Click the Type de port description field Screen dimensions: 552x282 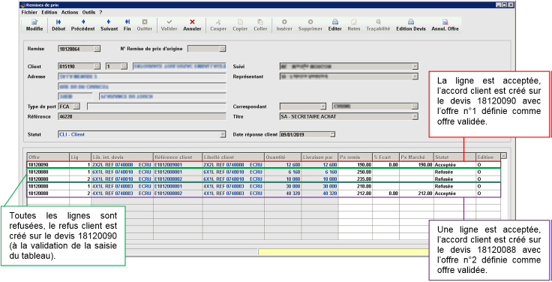[157, 106]
